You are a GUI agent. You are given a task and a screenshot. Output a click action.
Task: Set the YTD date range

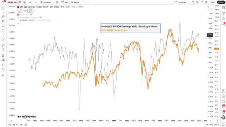pyautogui.click(x=10, y=125)
